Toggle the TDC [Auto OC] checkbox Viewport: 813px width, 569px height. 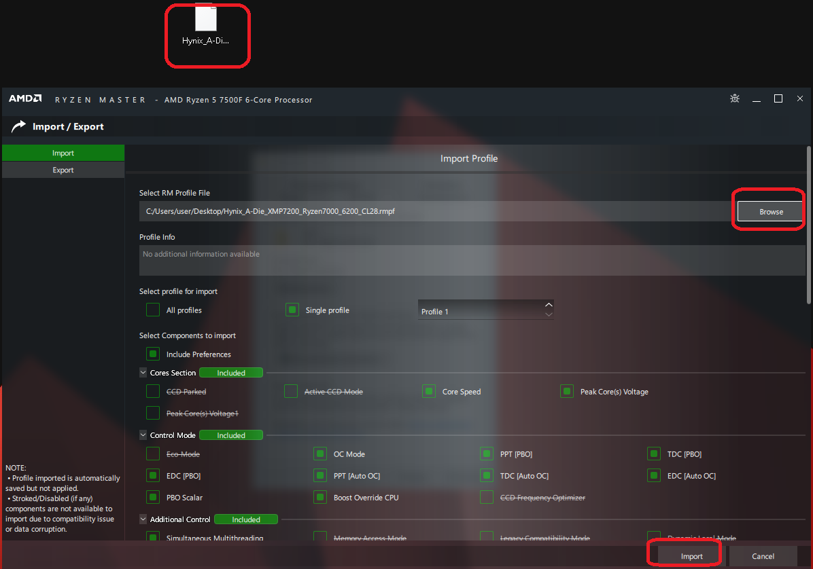click(x=487, y=475)
